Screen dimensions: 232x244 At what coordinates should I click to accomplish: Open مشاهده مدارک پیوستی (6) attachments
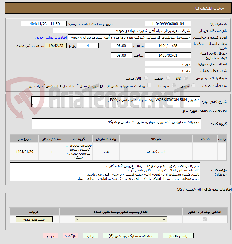coord(130,236)
